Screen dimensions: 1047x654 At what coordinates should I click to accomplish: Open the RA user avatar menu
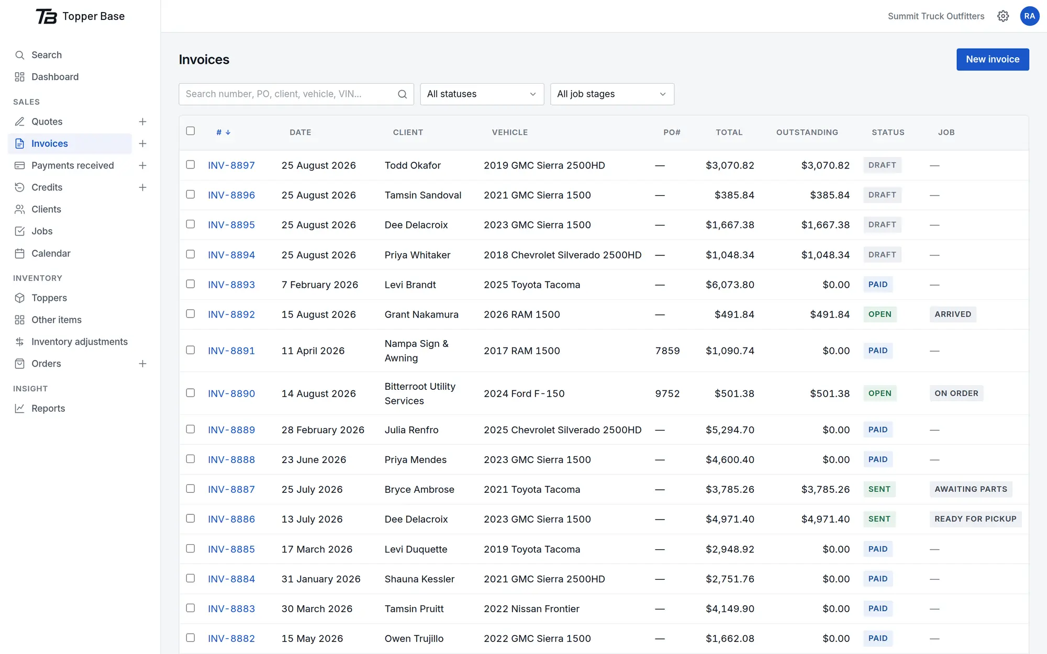pos(1029,16)
